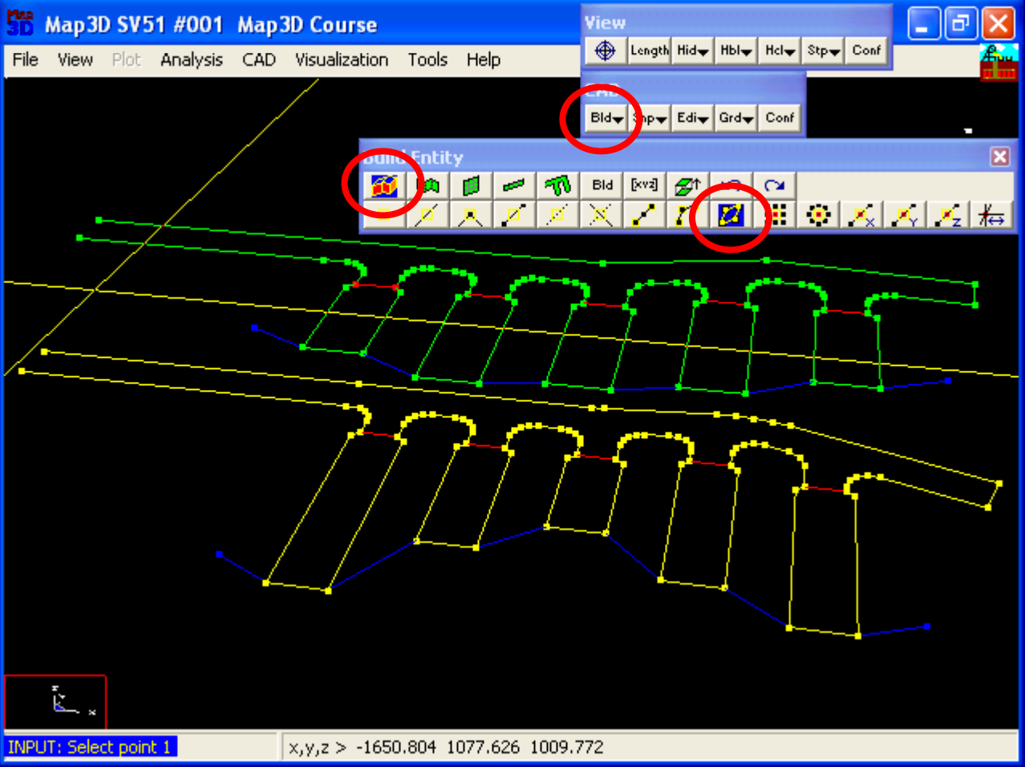Click the highlighted blue ellipse snap icon
This screenshot has width=1025, height=767.
(731, 214)
